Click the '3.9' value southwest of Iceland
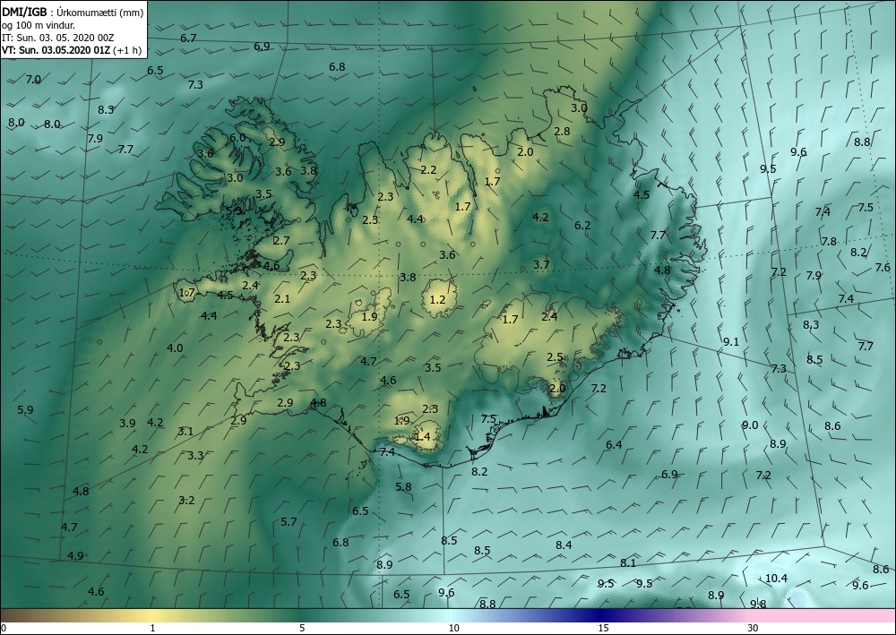The image size is (896, 635). tap(127, 424)
